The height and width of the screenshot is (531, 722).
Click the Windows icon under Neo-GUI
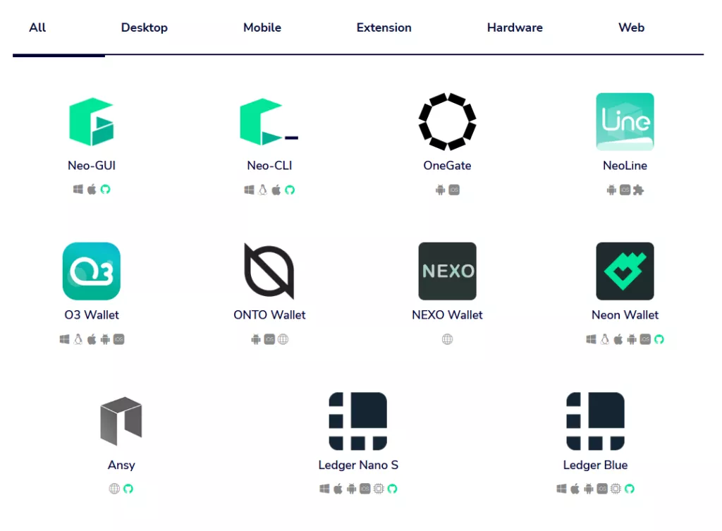[x=78, y=189]
